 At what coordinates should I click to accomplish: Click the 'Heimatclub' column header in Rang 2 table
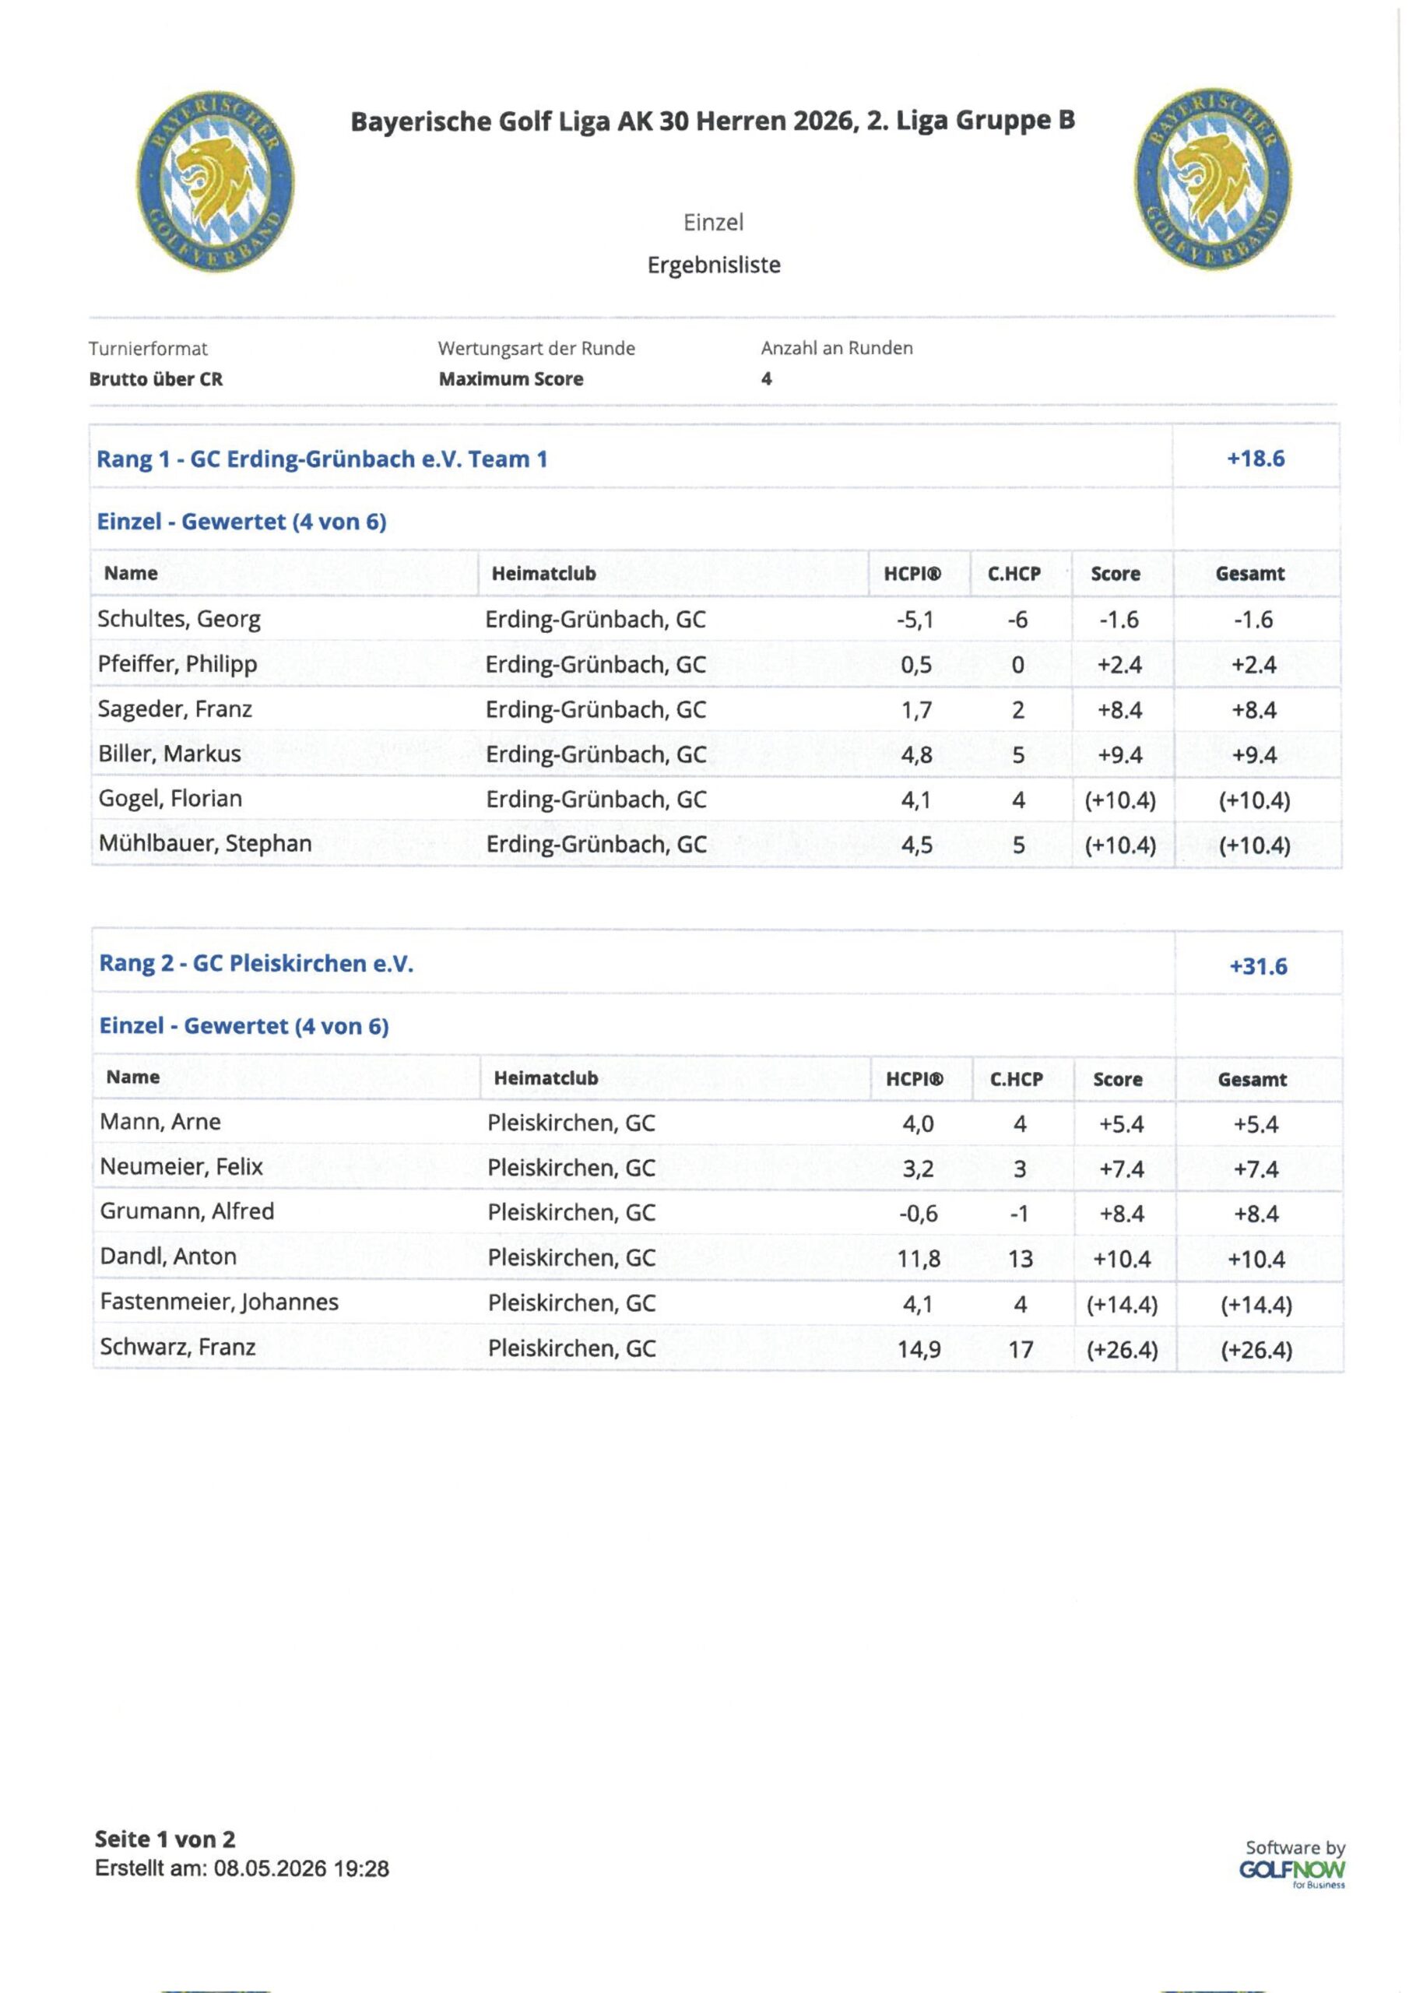point(546,1078)
